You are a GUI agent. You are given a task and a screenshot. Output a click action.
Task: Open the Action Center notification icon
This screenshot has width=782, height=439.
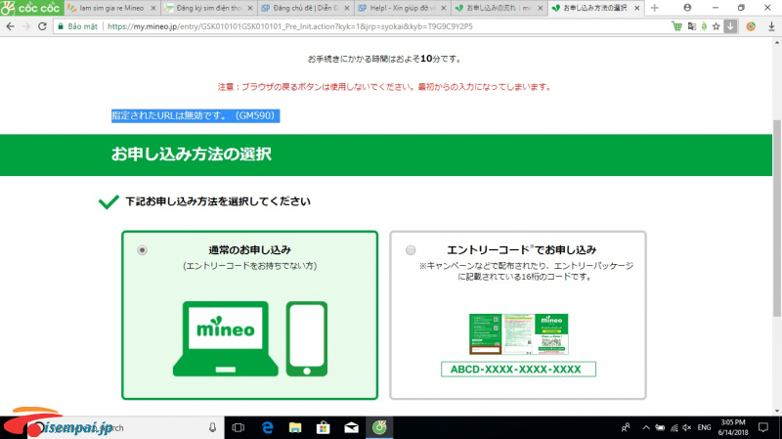[763, 427]
